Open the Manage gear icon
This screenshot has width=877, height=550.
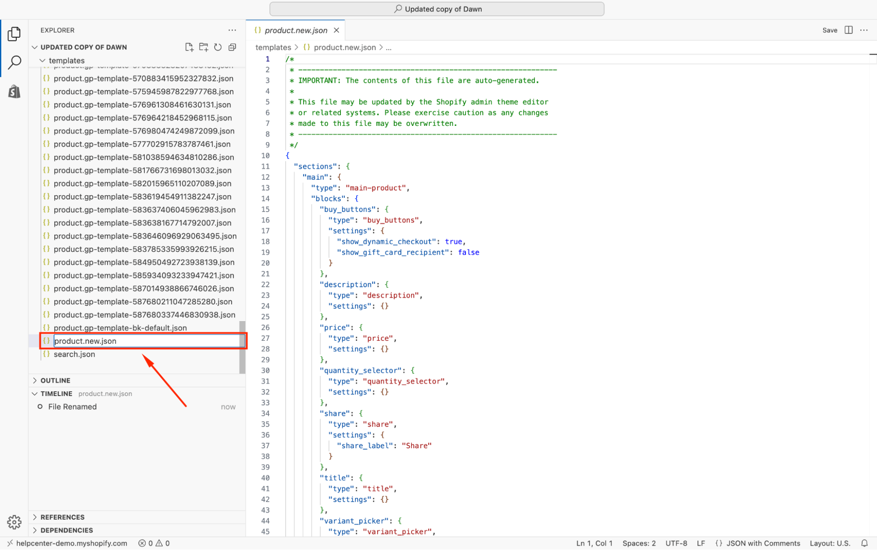[14, 522]
